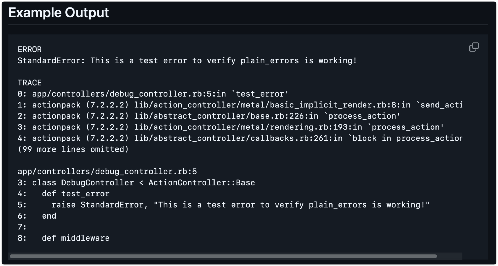Click trace line 3 rendering.rb:193

point(231,127)
